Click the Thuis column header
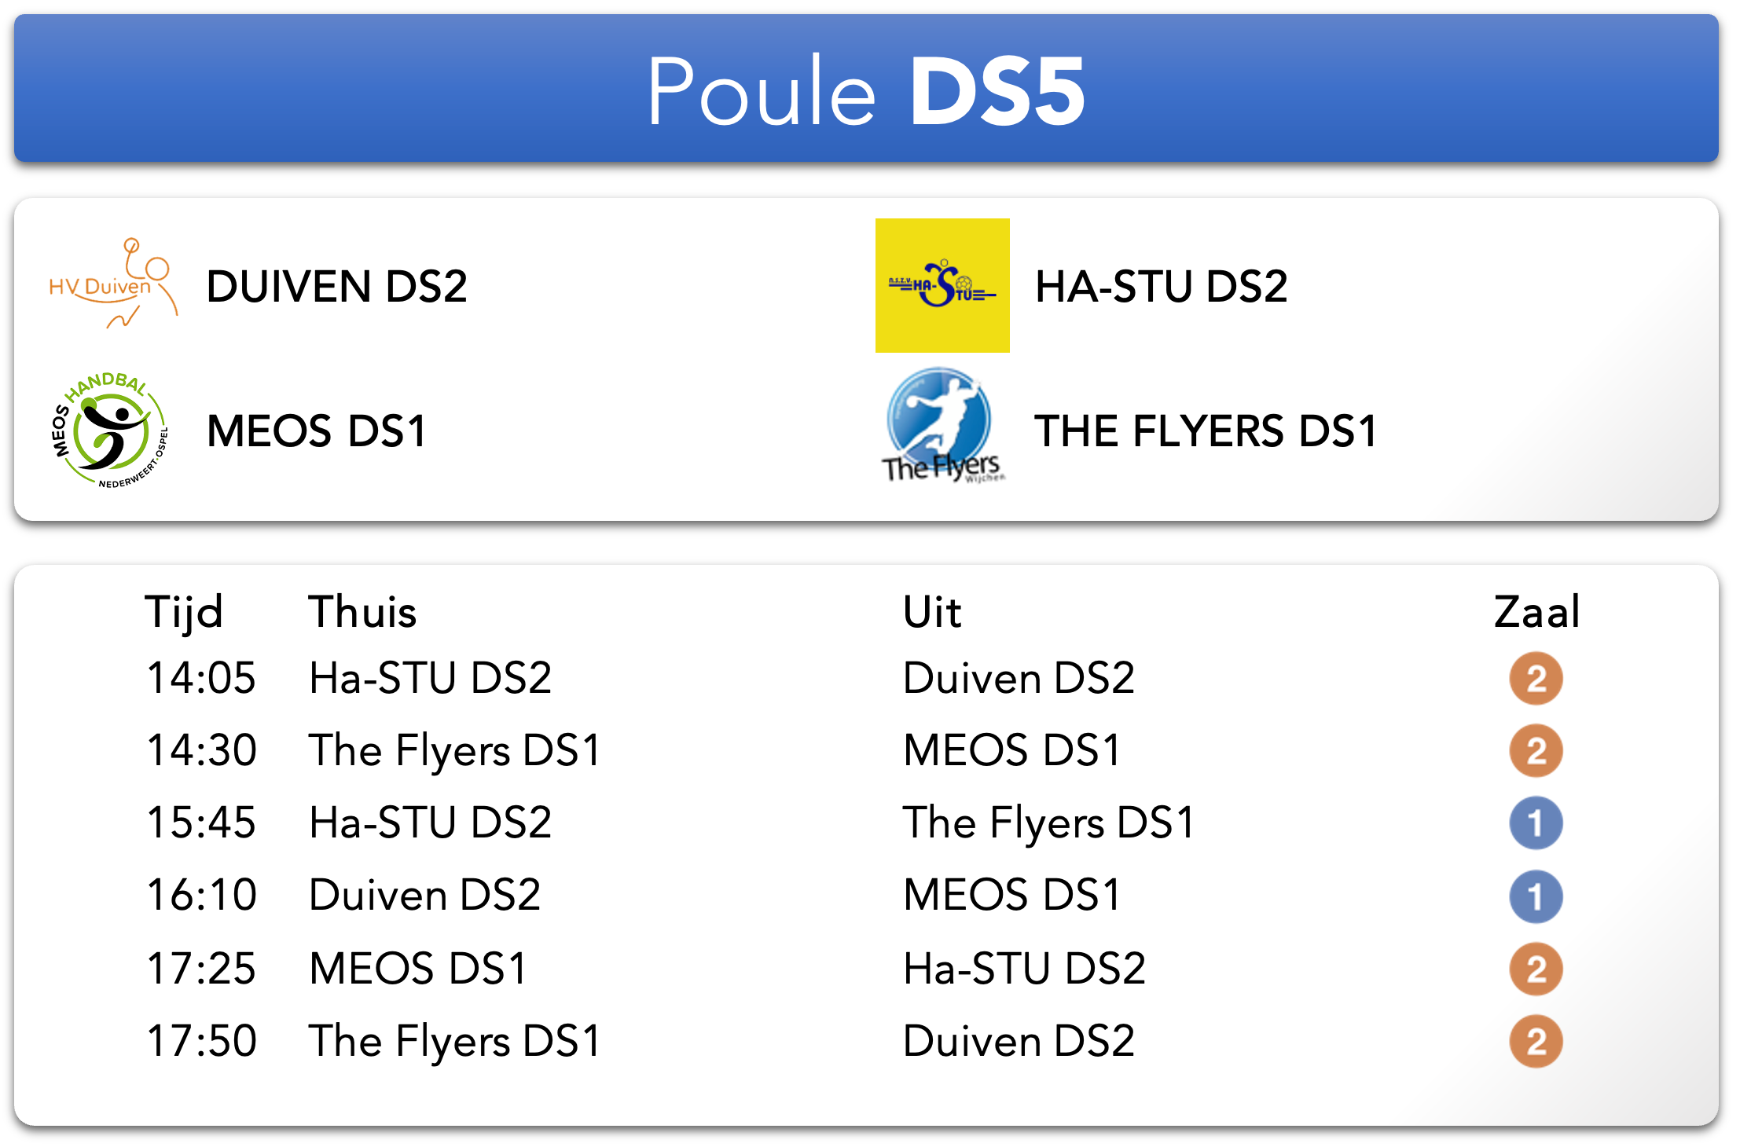The width and height of the screenshot is (1740, 1147). click(362, 611)
